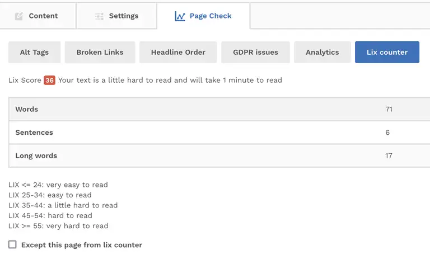Open the Settings tab
This screenshot has width=430, height=255.
123,16
